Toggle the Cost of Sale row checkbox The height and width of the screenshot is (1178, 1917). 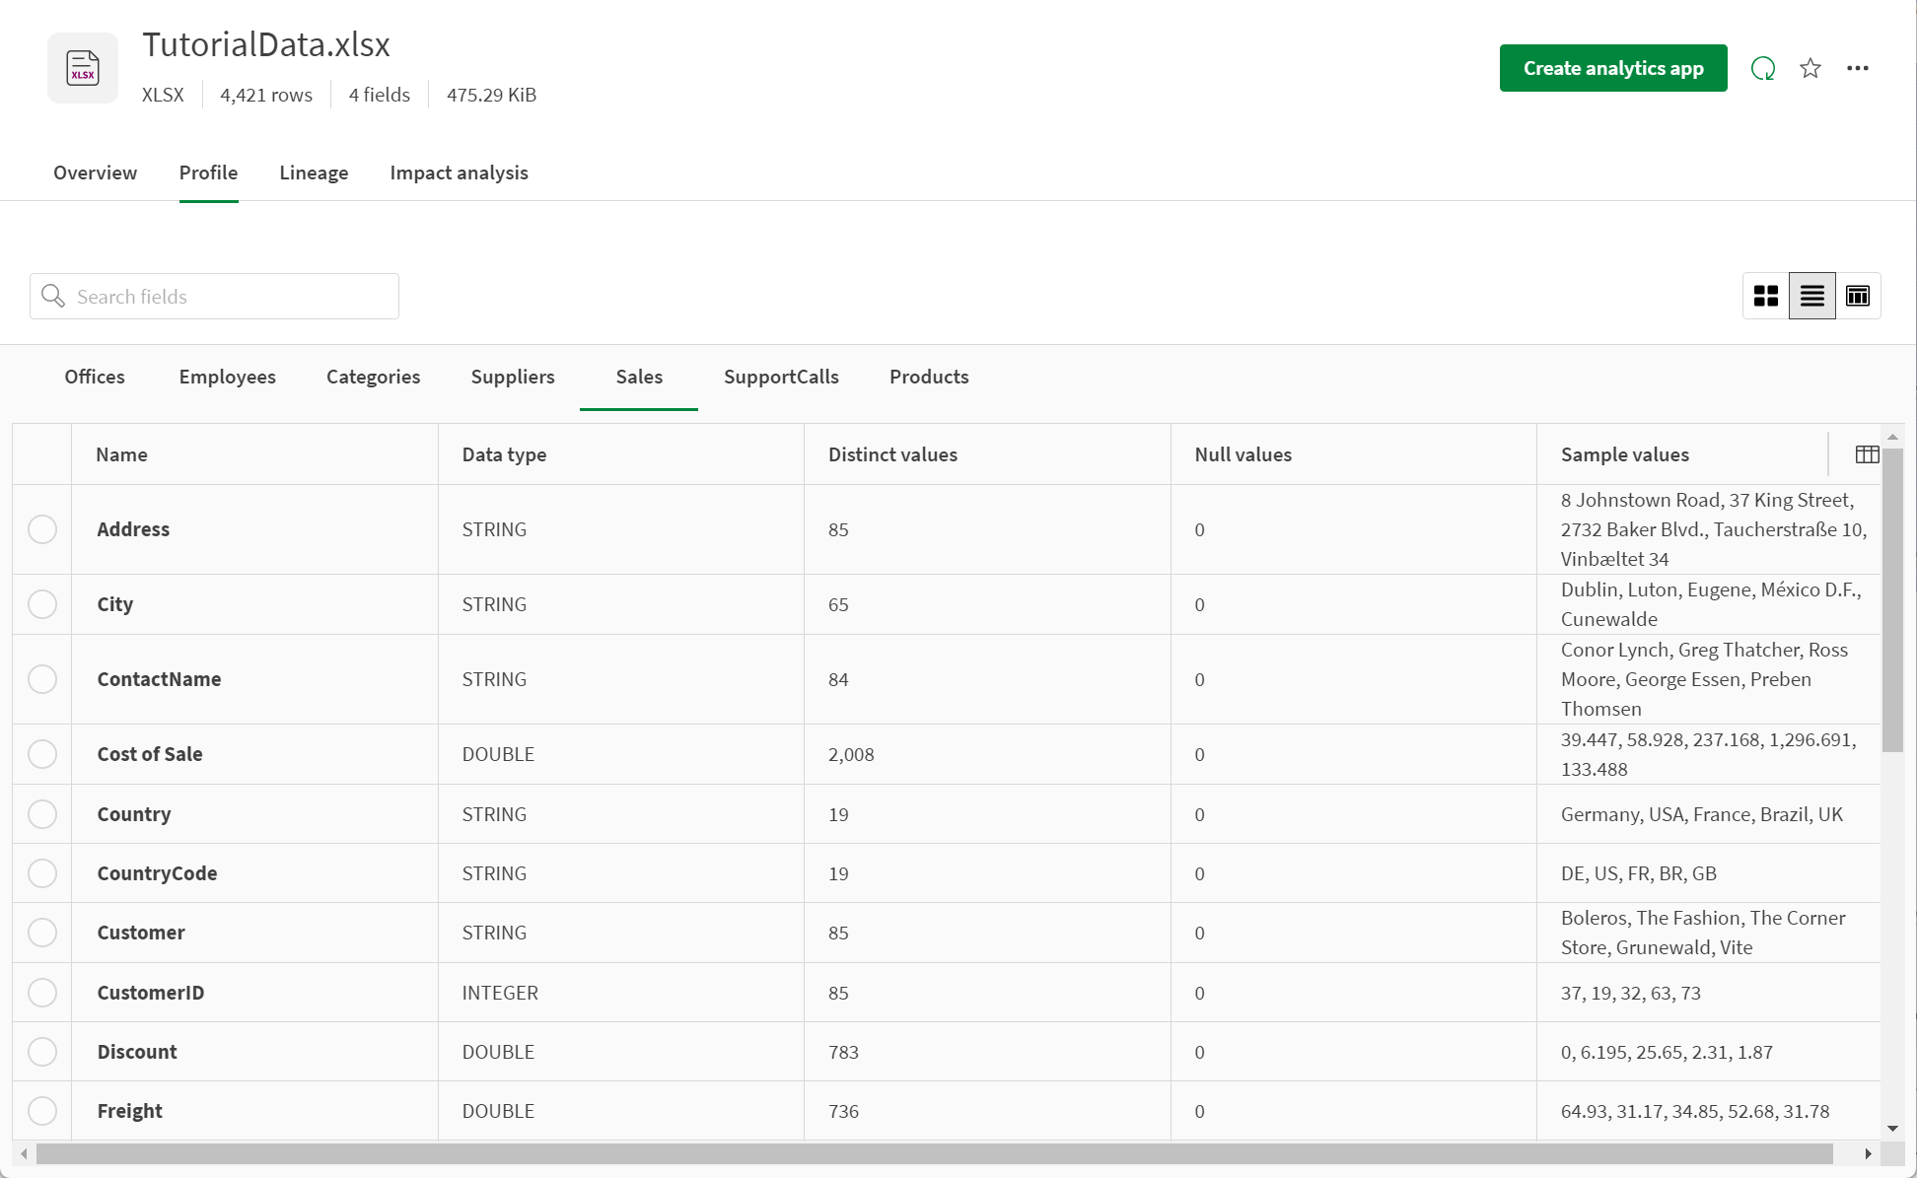pyautogui.click(x=42, y=755)
